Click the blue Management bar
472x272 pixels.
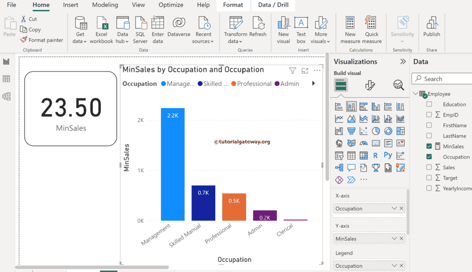[173, 164]
